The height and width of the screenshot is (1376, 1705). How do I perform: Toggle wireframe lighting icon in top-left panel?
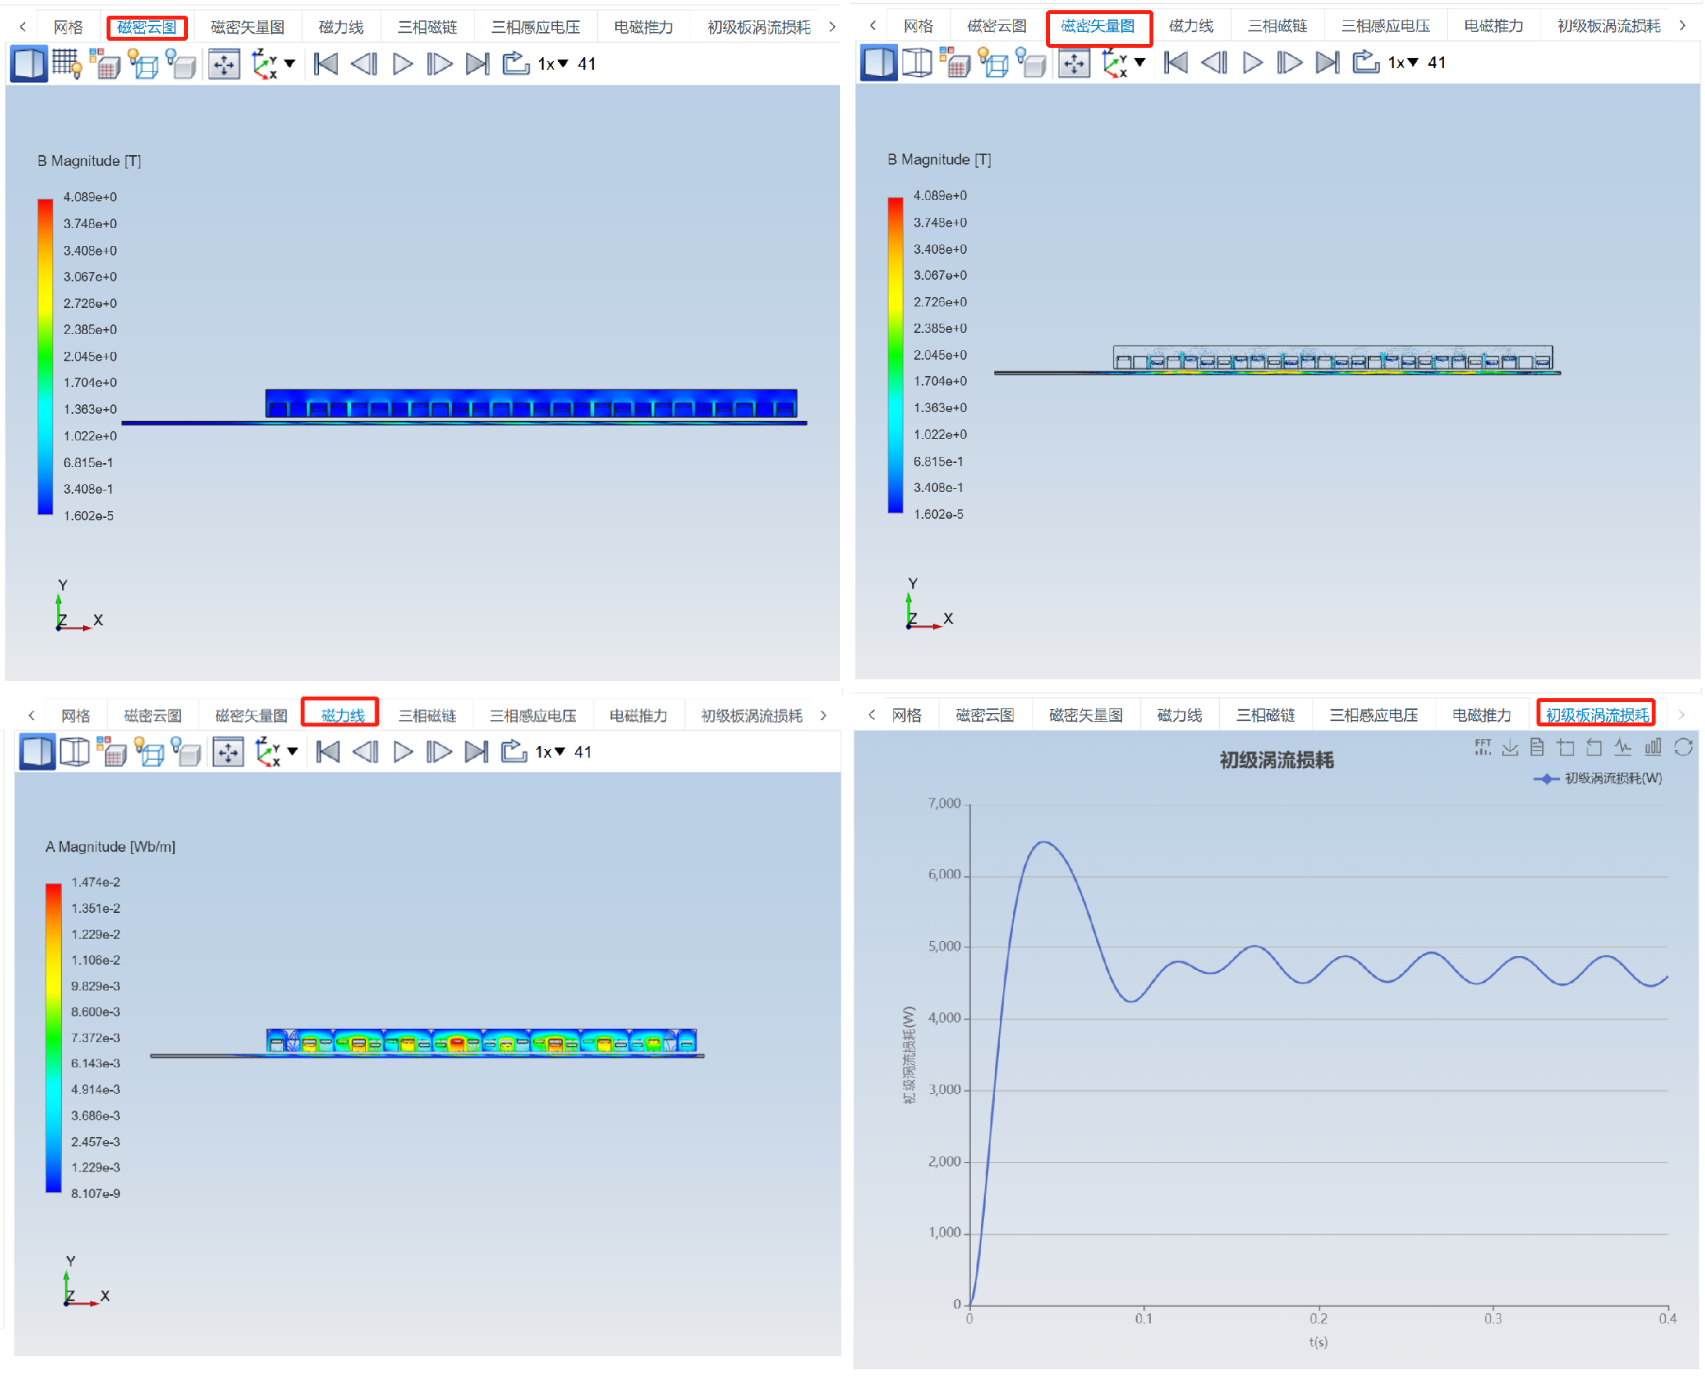tap(143, 63)
